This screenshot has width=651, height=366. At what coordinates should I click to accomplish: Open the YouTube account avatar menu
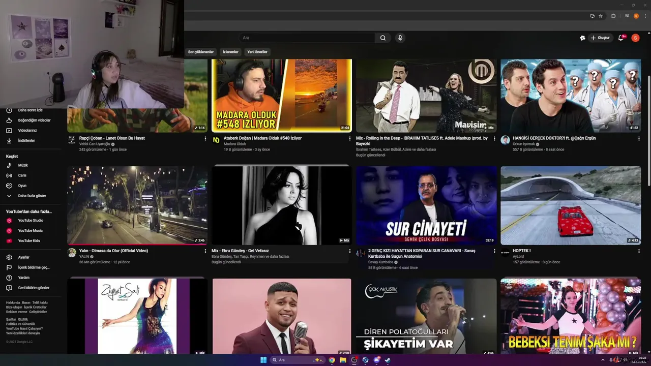[635, 38]
